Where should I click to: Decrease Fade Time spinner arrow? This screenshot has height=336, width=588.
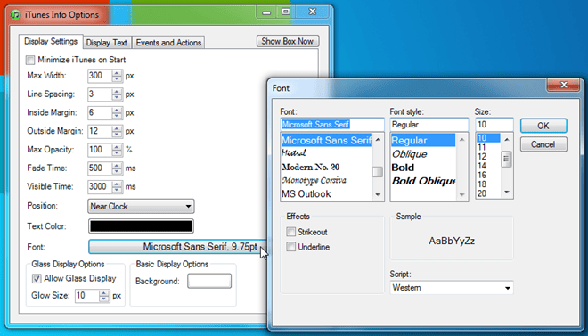click(x=117, y=171)
